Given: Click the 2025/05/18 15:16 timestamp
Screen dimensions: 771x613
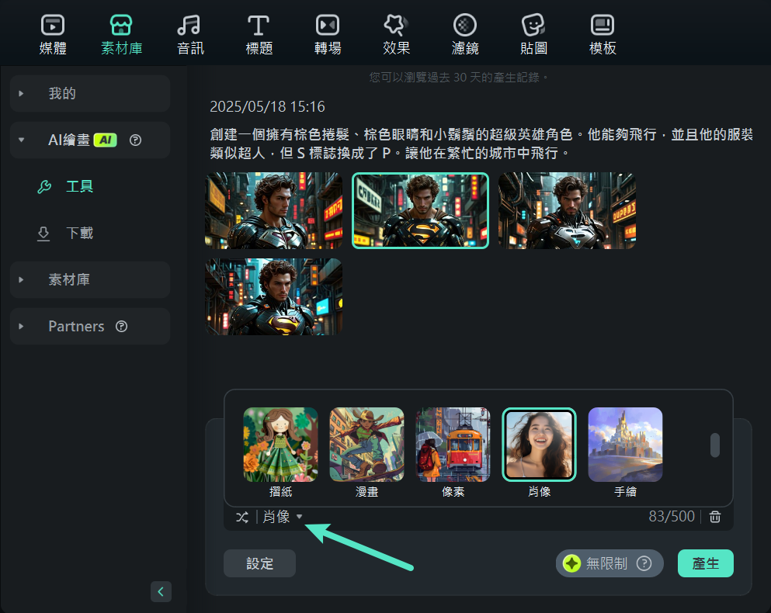Looking at the screenshot, I should point(268,106).
